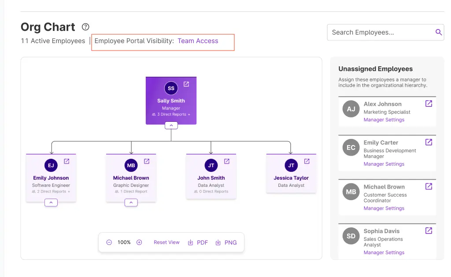Download the org chart as PDF
This screenshot has width=451, height=277.
coord(198,242)
